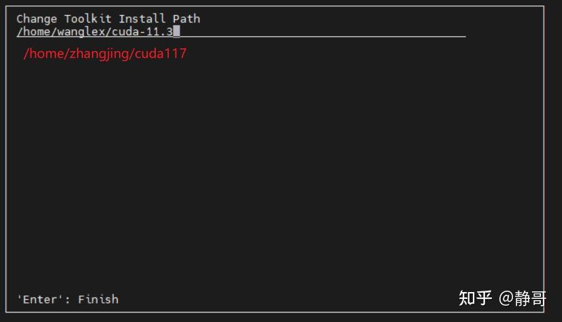Click the word Path in the title

186,18
